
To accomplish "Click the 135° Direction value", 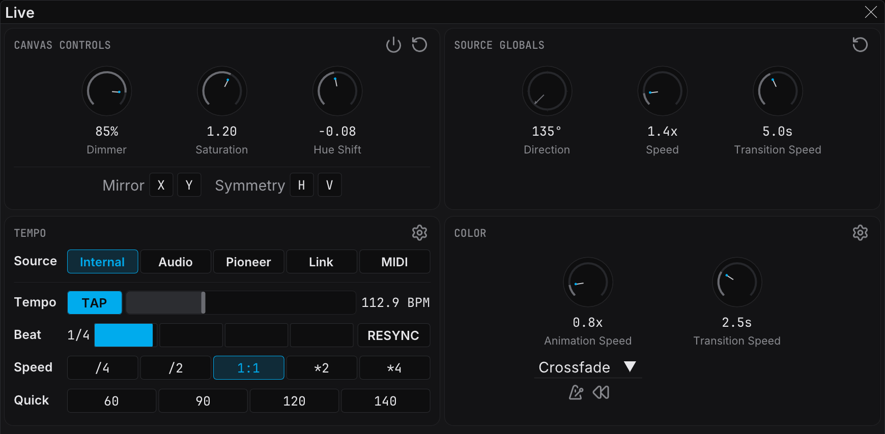I will click(x=547, y=132).
